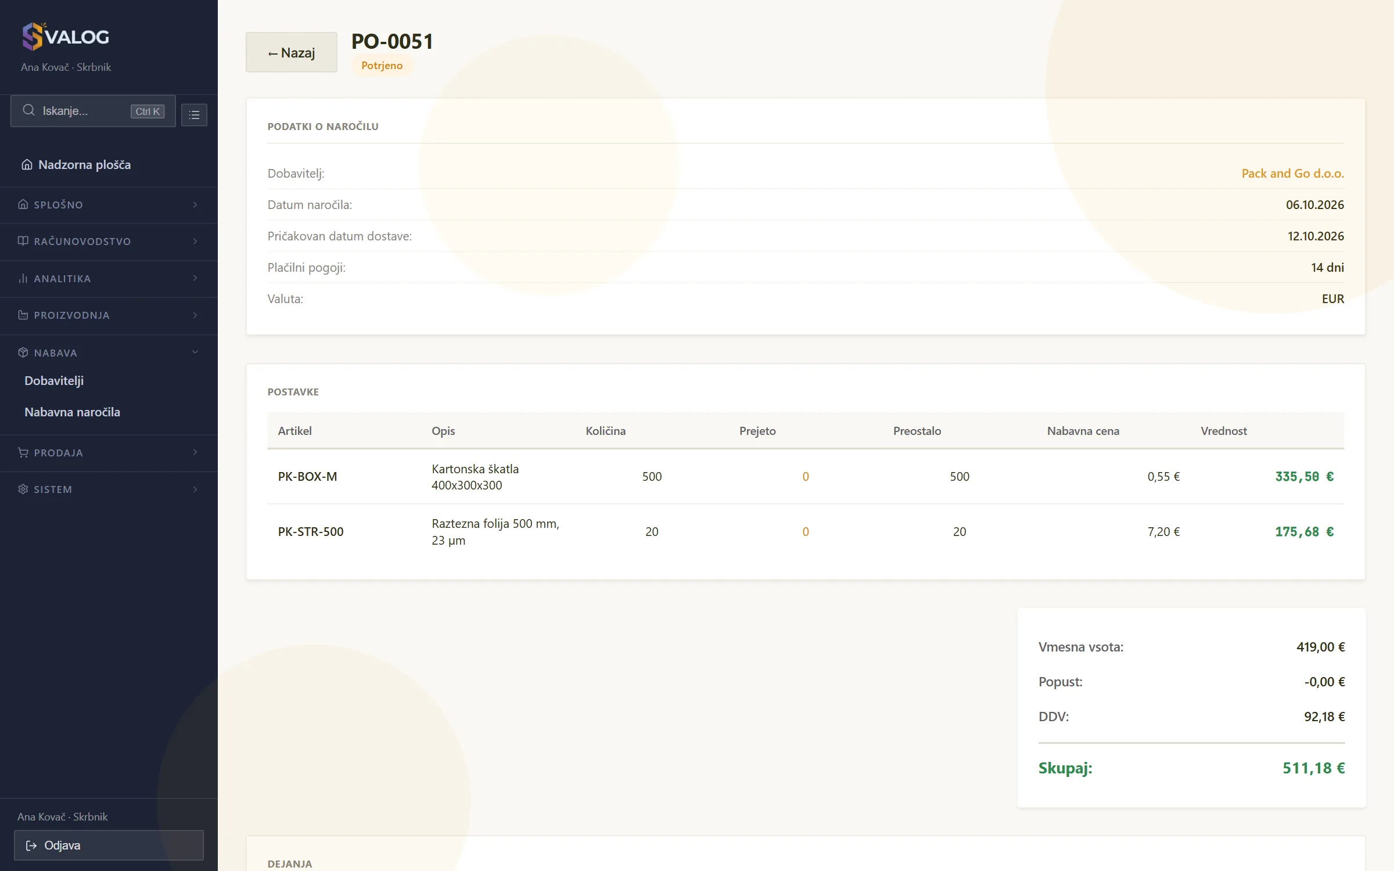Screen dimensions: 1394x871
Task: Click the Sistem gear icon
Action: [x=23, y=490]
